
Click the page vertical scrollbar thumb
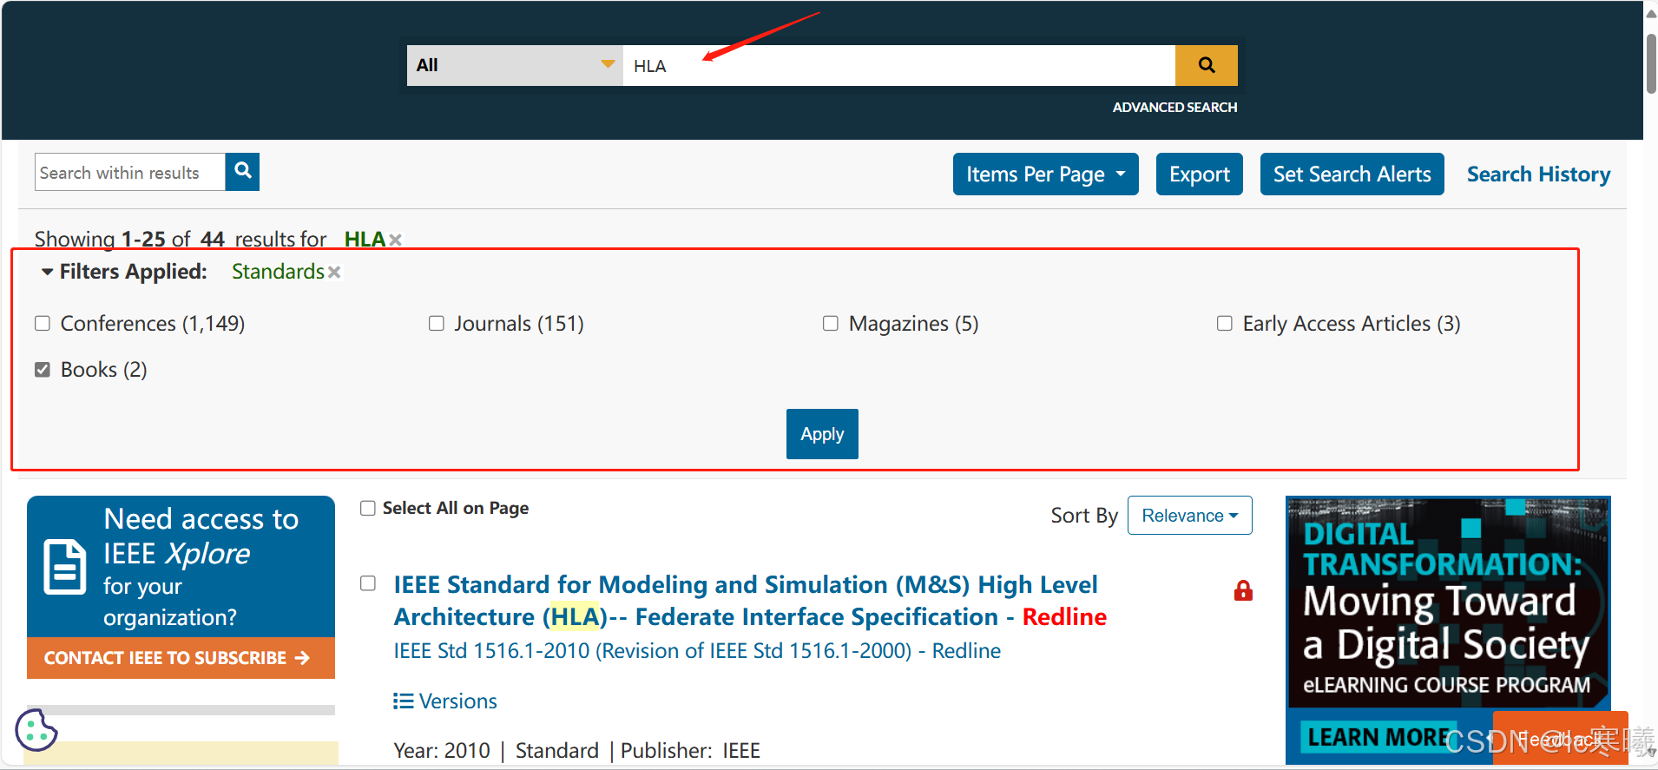pyautogui.click(x=1650, y=63)
